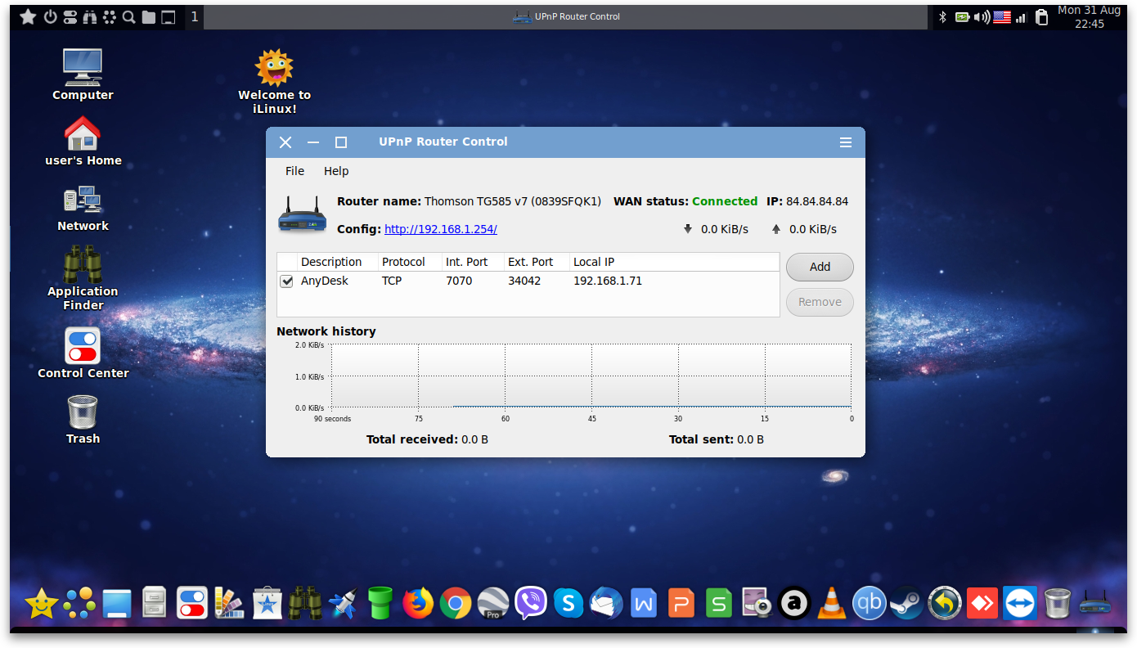
Task: Click the UPnP Router Control taskbar entry
Action: (x=566, y=16)
